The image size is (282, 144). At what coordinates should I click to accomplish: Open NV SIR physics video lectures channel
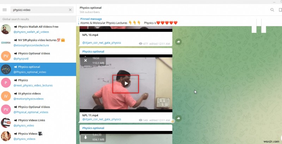[38, 43]
